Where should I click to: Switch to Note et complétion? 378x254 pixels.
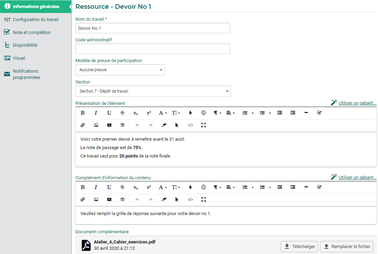tap(32, 33)
